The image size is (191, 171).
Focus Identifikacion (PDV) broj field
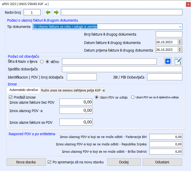82,77
